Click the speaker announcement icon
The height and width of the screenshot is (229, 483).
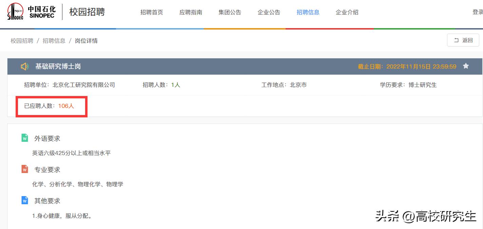tap(24, 66)
